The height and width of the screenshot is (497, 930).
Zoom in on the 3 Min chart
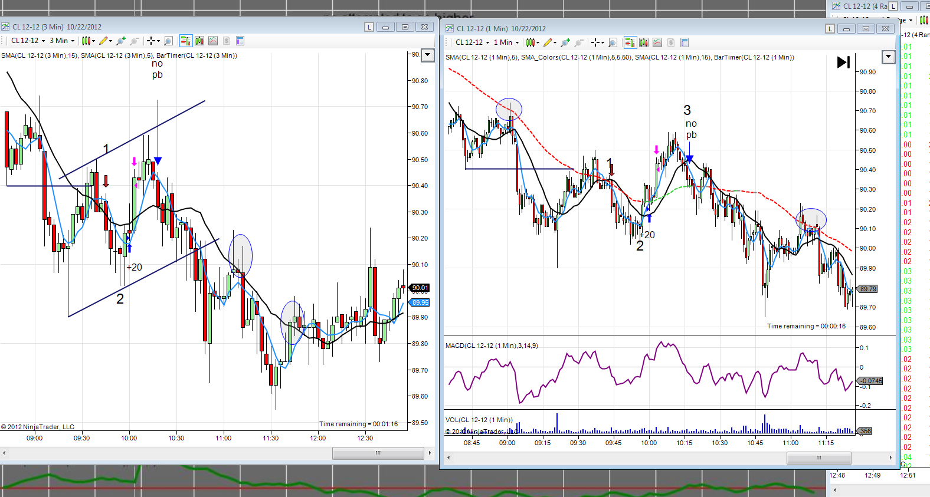pos(121,41)
